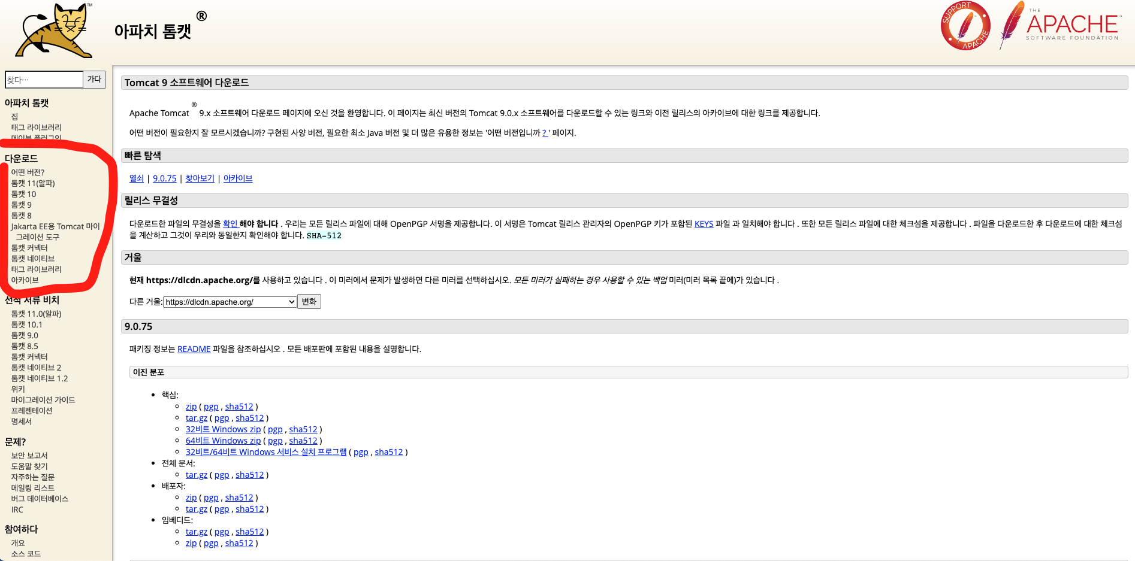Viewport: 1135px width, 561px height.
Task: Click the Support Apache round badge
Action: point(965,26)
